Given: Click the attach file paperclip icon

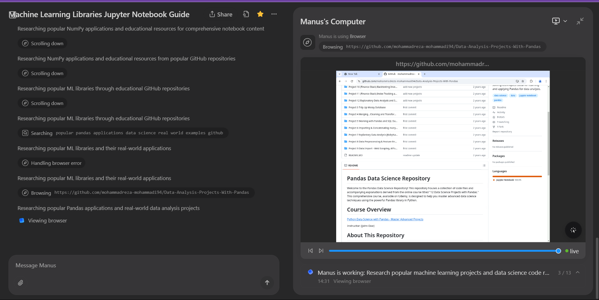Looking at the screenshot, I should [21, 283].
